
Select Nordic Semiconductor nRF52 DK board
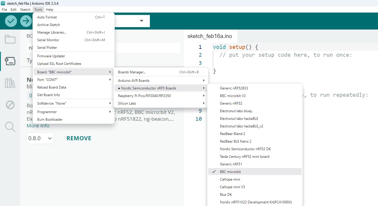[x=255, y=149]
